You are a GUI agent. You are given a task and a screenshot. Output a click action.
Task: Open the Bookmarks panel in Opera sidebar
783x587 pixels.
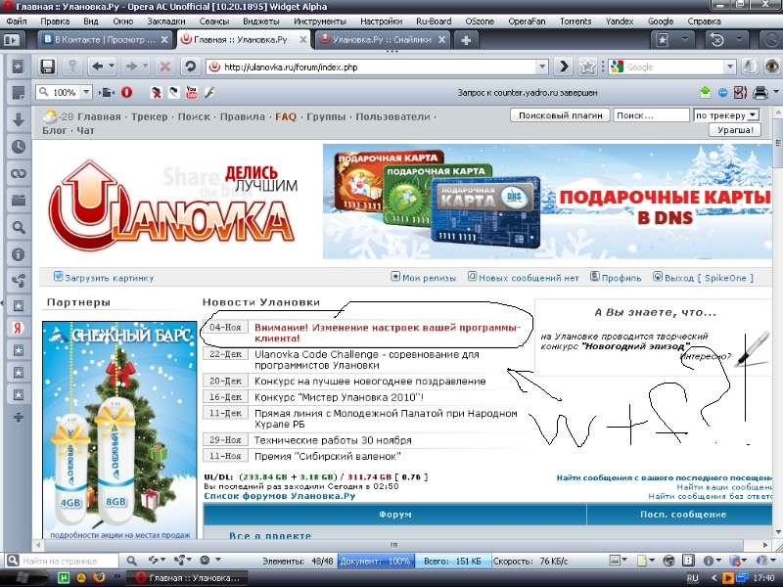(x=19, y=67)
